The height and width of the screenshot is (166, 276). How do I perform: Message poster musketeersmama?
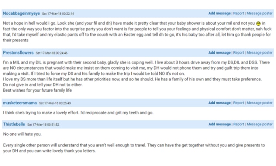(259, 103)
